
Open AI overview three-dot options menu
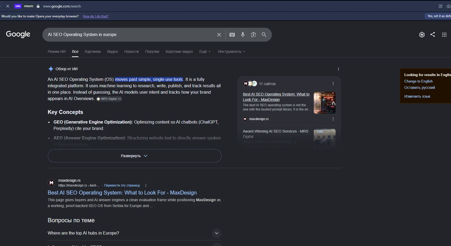pyautogui.click(x=339, y=69)
